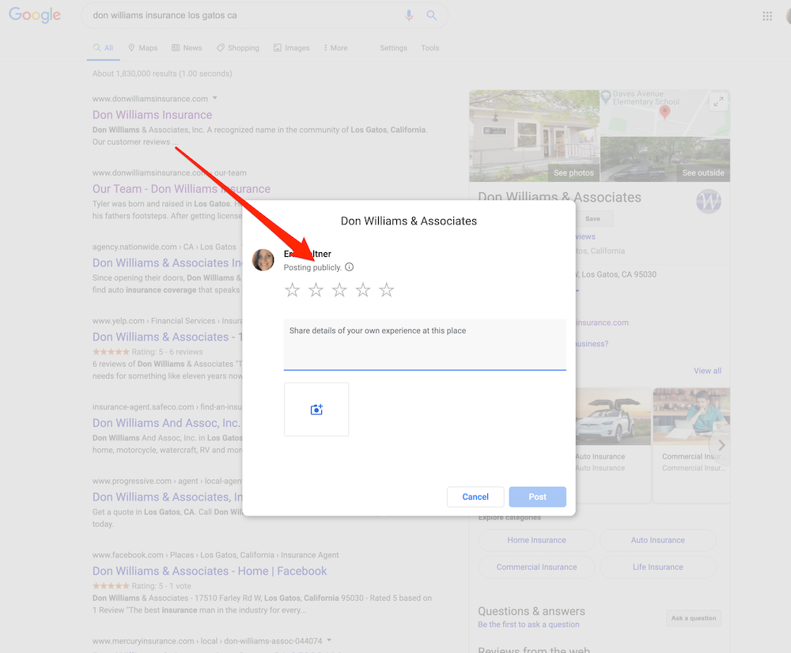Click the Save button in knowledge panel

pyautogui.click(x=592, y=219)
